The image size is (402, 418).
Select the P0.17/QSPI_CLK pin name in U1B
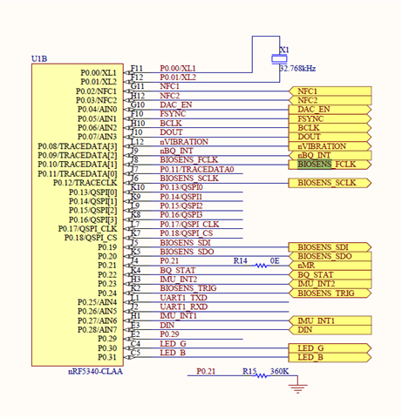(87, 229)
